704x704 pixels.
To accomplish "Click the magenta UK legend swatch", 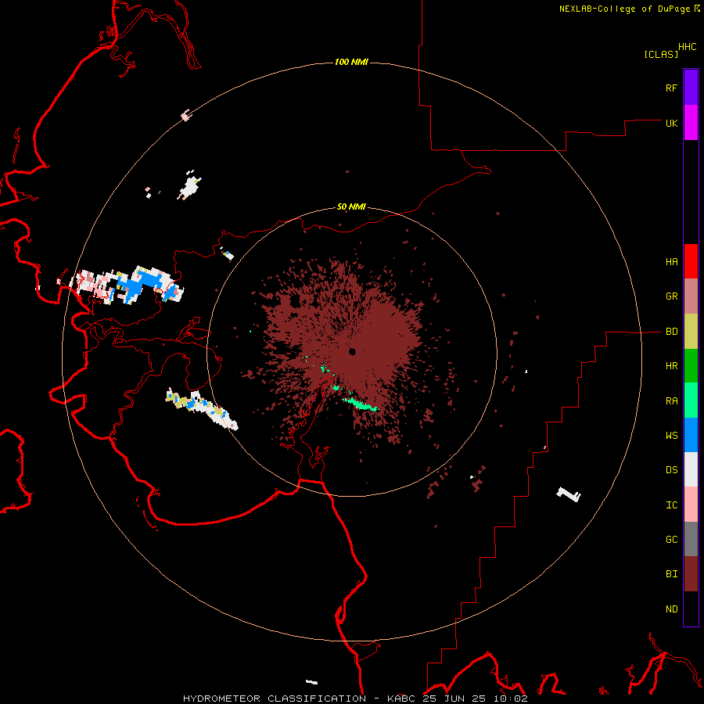I will click(x=691, y=123).
